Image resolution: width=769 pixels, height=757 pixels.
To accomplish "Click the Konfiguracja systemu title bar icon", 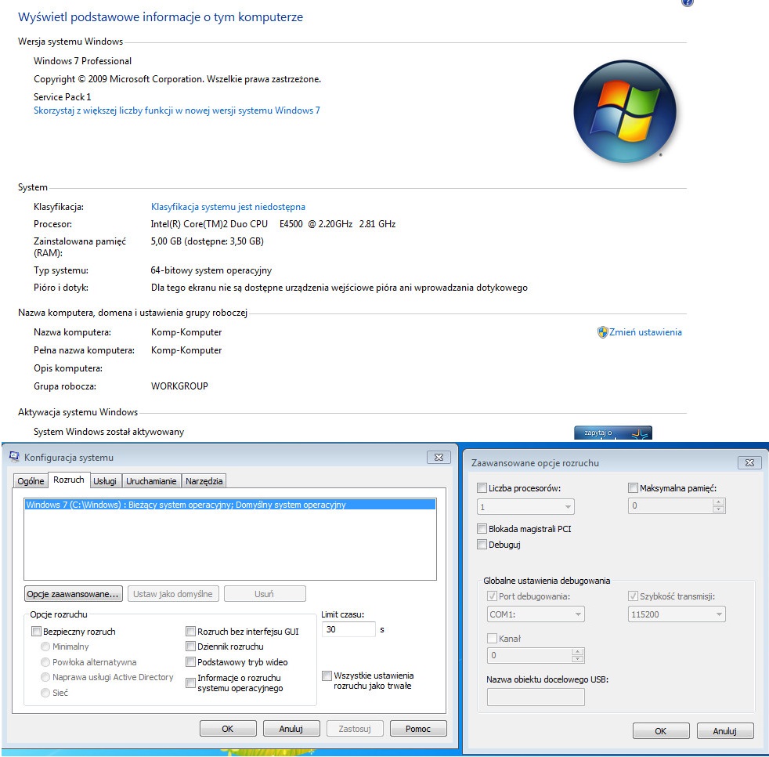I will 14,457.
